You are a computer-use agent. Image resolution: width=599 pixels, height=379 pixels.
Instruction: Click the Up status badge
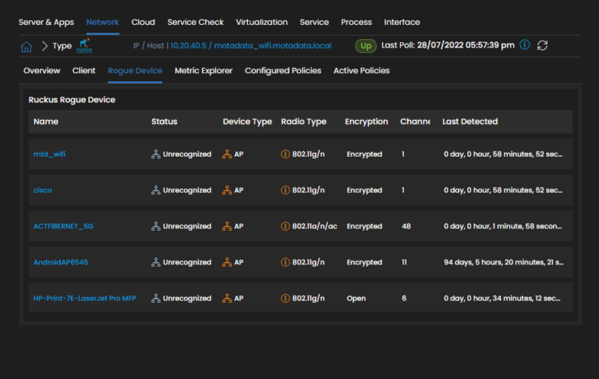(x=365, y=46)
